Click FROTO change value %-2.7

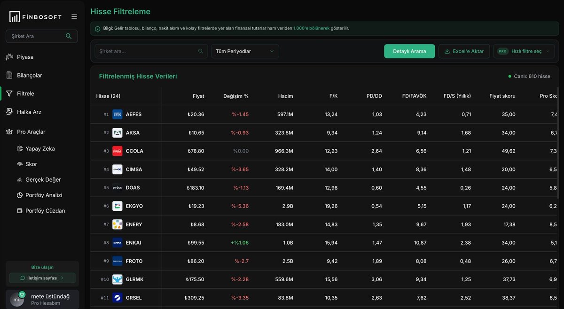[x=242, y=261]
